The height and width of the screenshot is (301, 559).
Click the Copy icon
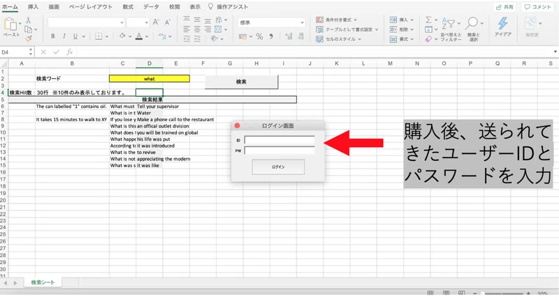tap(28, 29)
